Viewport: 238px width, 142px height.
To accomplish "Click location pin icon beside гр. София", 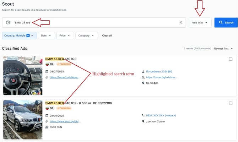I will coord(143,83).
